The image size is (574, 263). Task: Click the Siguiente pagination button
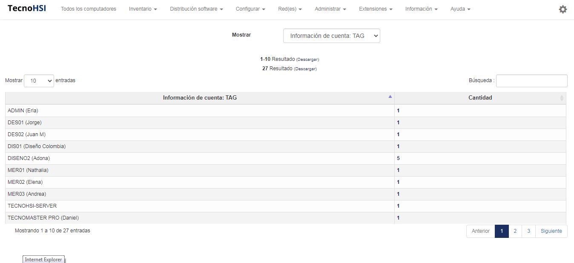click(551, 231)
